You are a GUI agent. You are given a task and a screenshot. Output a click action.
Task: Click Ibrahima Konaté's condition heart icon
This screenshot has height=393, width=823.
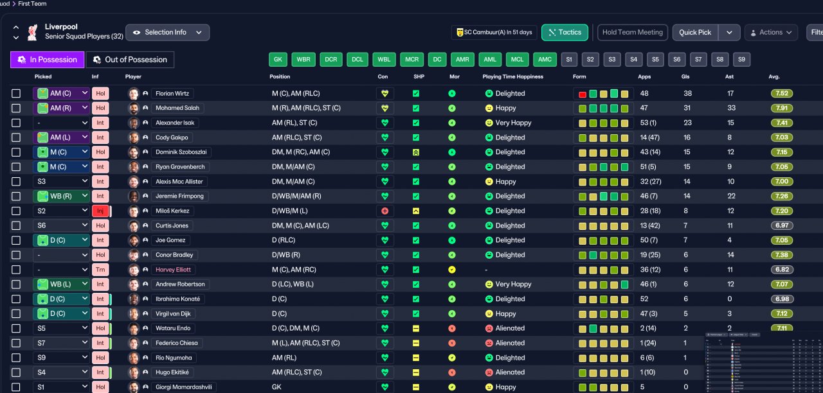(x=385, y=299)
